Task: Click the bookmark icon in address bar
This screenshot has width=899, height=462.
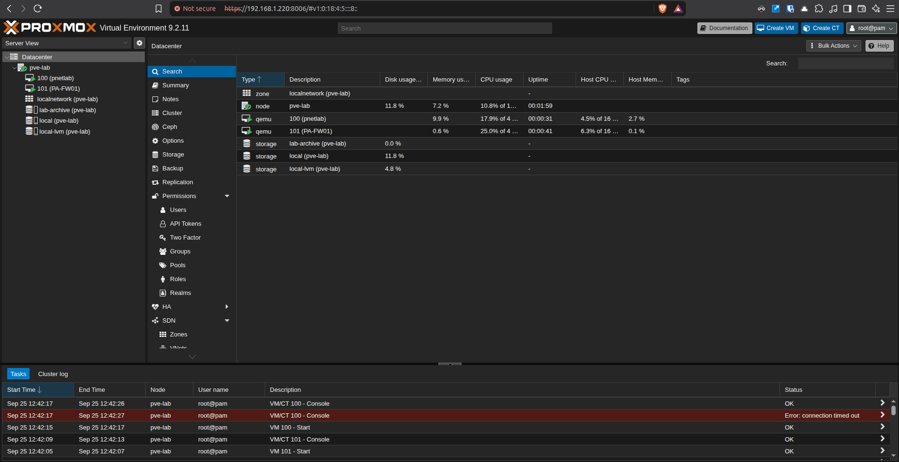Action: point(159,9)
